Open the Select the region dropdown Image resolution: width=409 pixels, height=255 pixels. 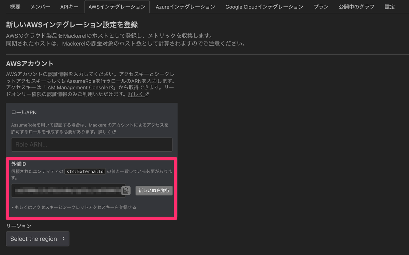click(37, 239)
